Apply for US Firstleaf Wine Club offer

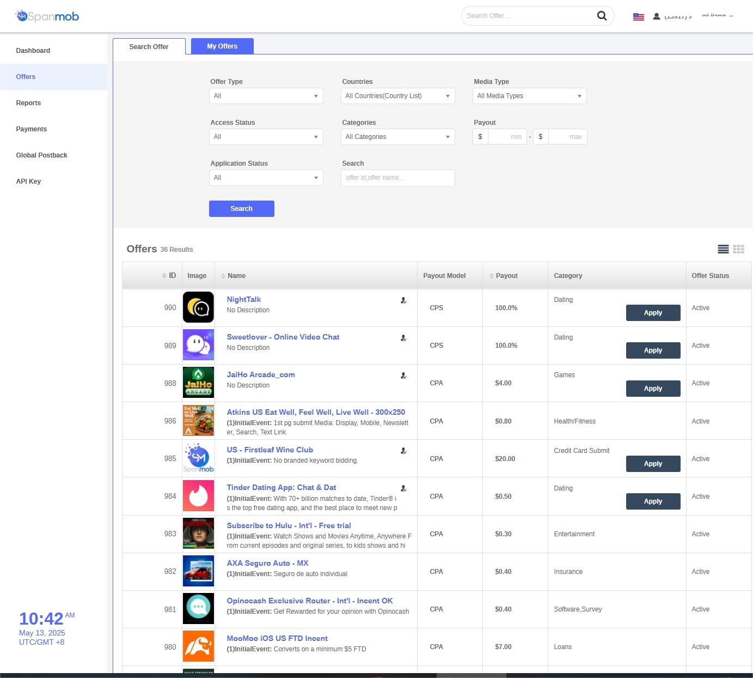653,464
